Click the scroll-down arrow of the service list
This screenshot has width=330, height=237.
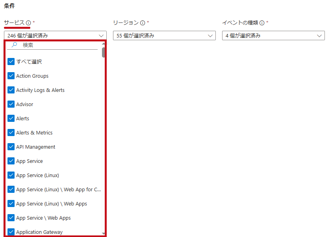click(x=103, y=233)
